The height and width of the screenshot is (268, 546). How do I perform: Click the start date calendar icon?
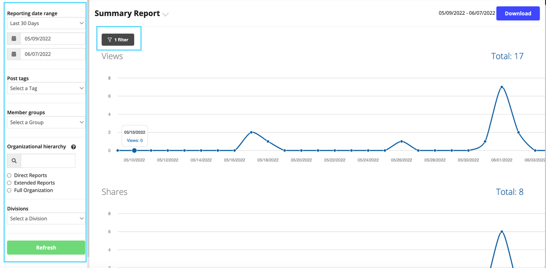[x=14, y=39]
